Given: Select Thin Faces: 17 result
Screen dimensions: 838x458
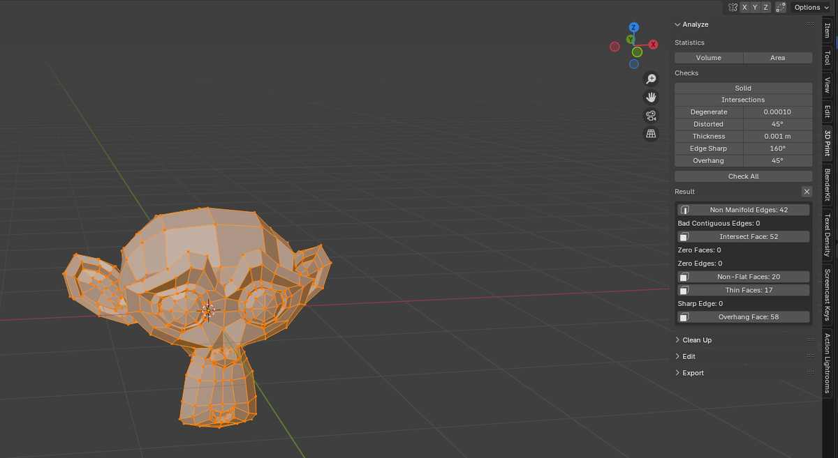Looking at the screenshot, I should click(744, 290).
